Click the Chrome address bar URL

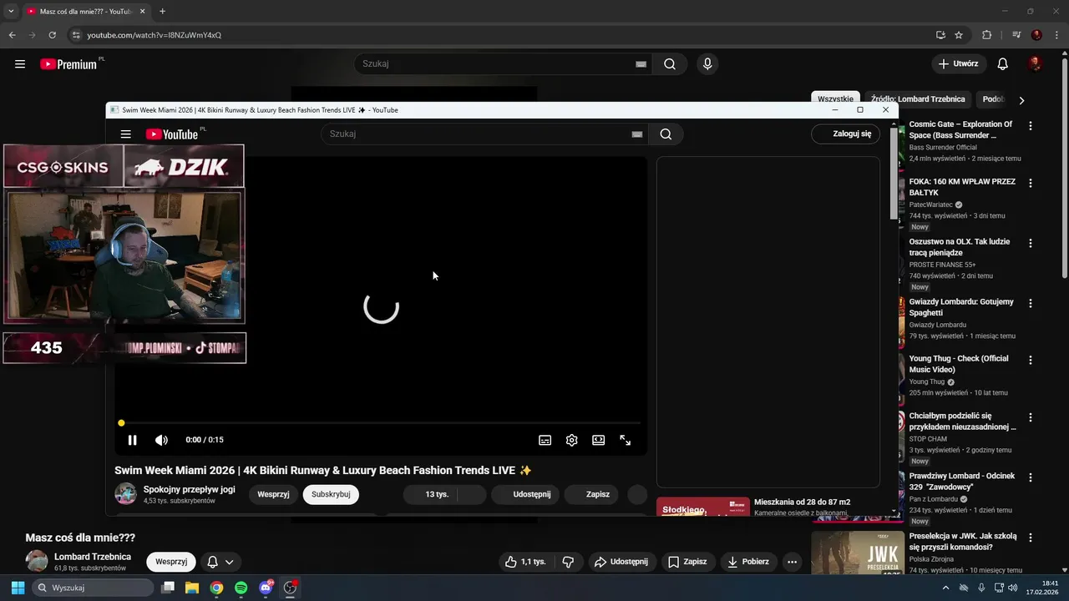coord(155,35)
